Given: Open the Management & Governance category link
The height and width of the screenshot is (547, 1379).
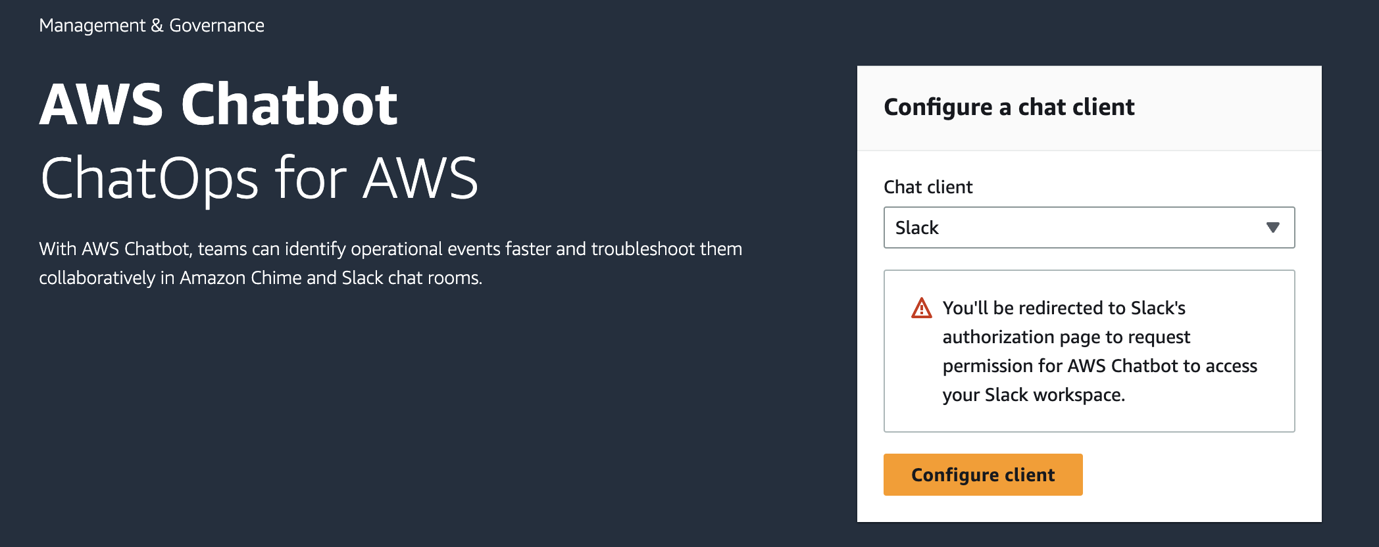Looking at the screenshot, I should click(151, 25).
